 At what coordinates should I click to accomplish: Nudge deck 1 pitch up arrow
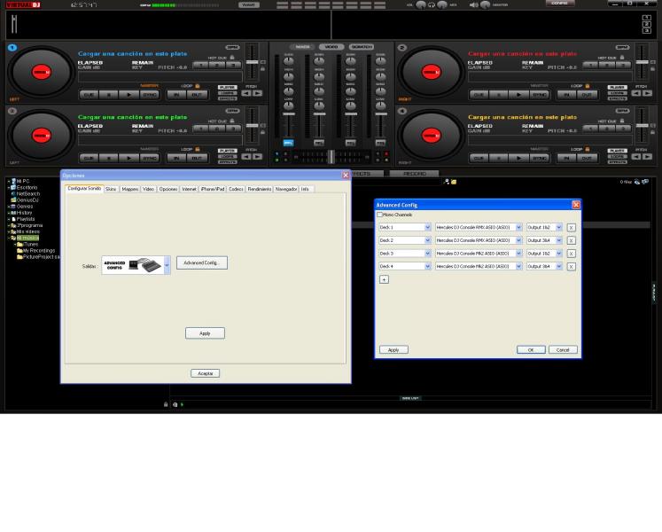click(x=257, y=93)
